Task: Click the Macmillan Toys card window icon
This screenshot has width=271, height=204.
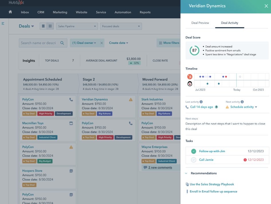Action: [x=71, y=123]
